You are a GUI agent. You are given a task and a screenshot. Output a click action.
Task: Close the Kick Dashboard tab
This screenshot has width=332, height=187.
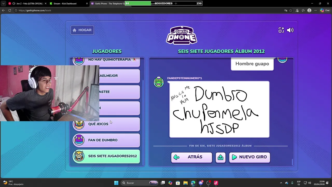[x=87, y=4]
